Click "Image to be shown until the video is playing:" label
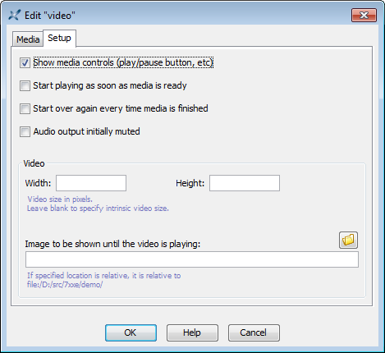This screenshot has height=353, width=385. coord(112,244)
